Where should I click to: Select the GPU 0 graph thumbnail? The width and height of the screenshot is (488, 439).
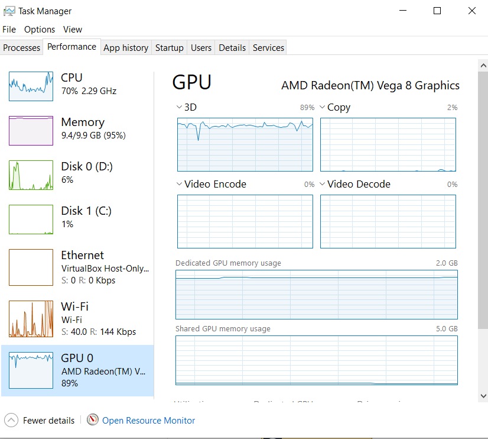[x=31, y=370]
